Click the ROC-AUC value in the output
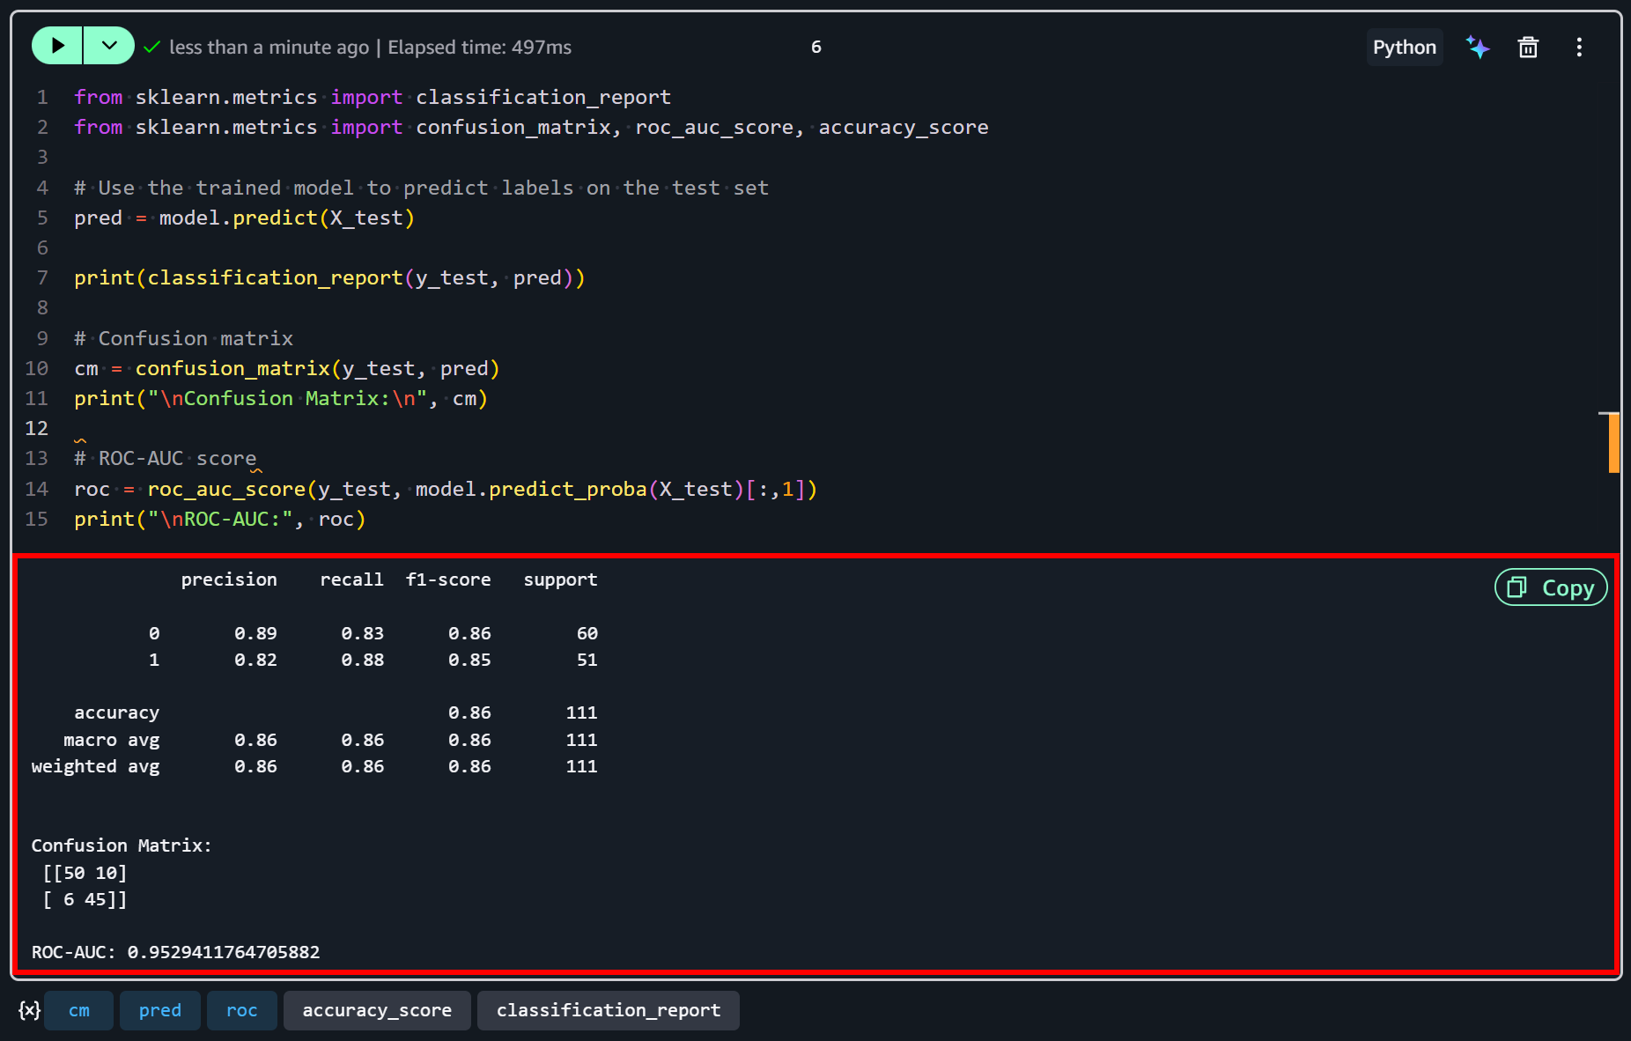The width and height of the screenshot is (1631, 1041). 224,952
